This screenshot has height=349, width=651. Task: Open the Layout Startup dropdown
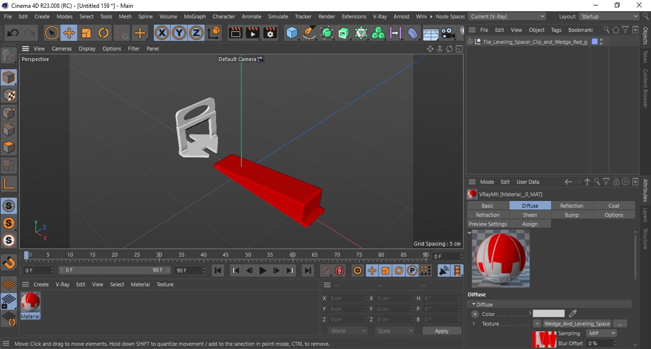coord(609,16)
